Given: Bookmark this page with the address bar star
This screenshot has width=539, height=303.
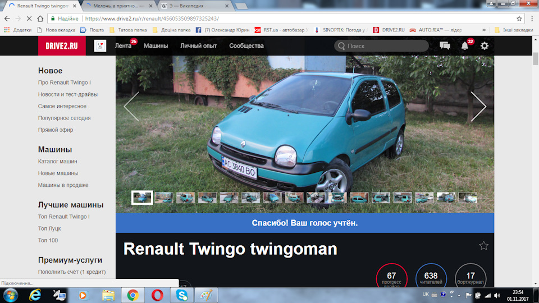Looking at the screenshot, I should (x=519, y=19).
